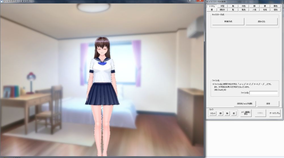
Task: Click the 新規作成 (new character) button
Action: tap(228, 21)
